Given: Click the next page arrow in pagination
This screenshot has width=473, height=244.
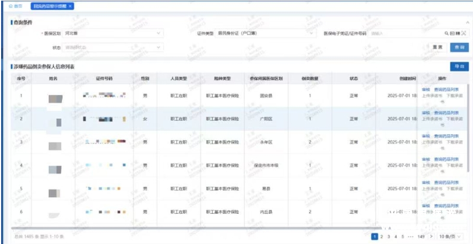Looking at the screenshot, I should [x=431, y=236].
